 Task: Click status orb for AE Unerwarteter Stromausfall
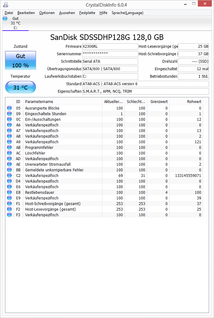tap(9, 164)
